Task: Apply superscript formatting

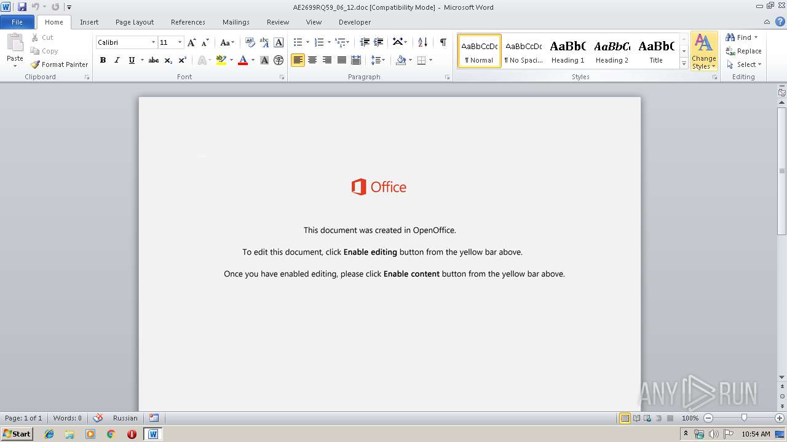Action: point(183,60)
